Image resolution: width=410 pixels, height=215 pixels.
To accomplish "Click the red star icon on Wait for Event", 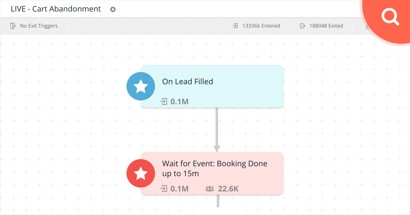I will tap(141, 173).
